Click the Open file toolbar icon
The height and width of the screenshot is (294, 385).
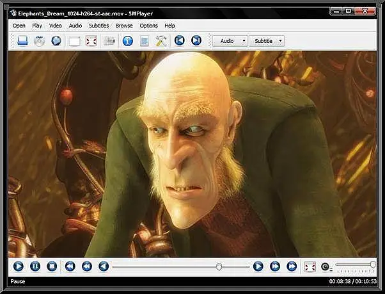pyautogui.click(x=22, y=41)
